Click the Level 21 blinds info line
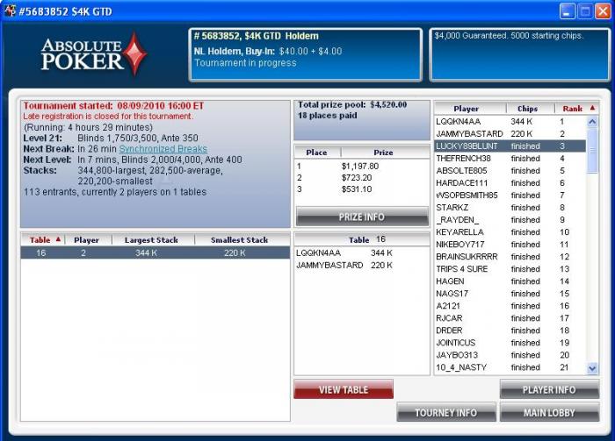Image resolution: width=615 pixels, height=441 pixels. point(111,139)
